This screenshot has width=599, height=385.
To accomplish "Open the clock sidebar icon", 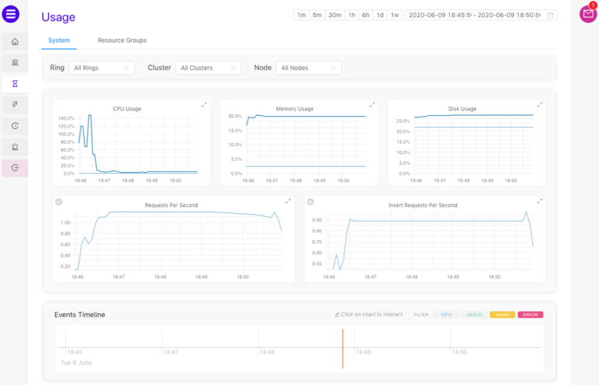I will [15, 126].
